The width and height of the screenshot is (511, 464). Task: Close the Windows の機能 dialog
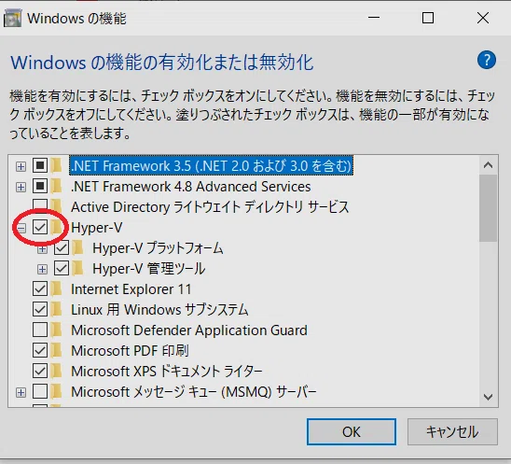click(483, 18)
